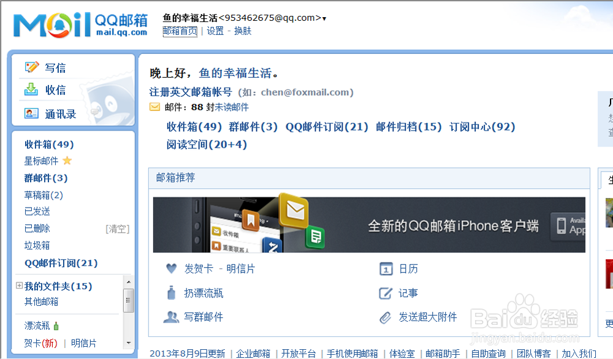Click the inbox download icon beside 收信
This screenshot has height=359, width=613.
31,89
